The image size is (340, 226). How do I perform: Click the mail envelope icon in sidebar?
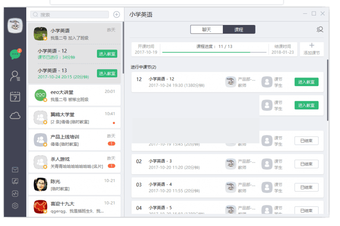click(x=15, y=170)
